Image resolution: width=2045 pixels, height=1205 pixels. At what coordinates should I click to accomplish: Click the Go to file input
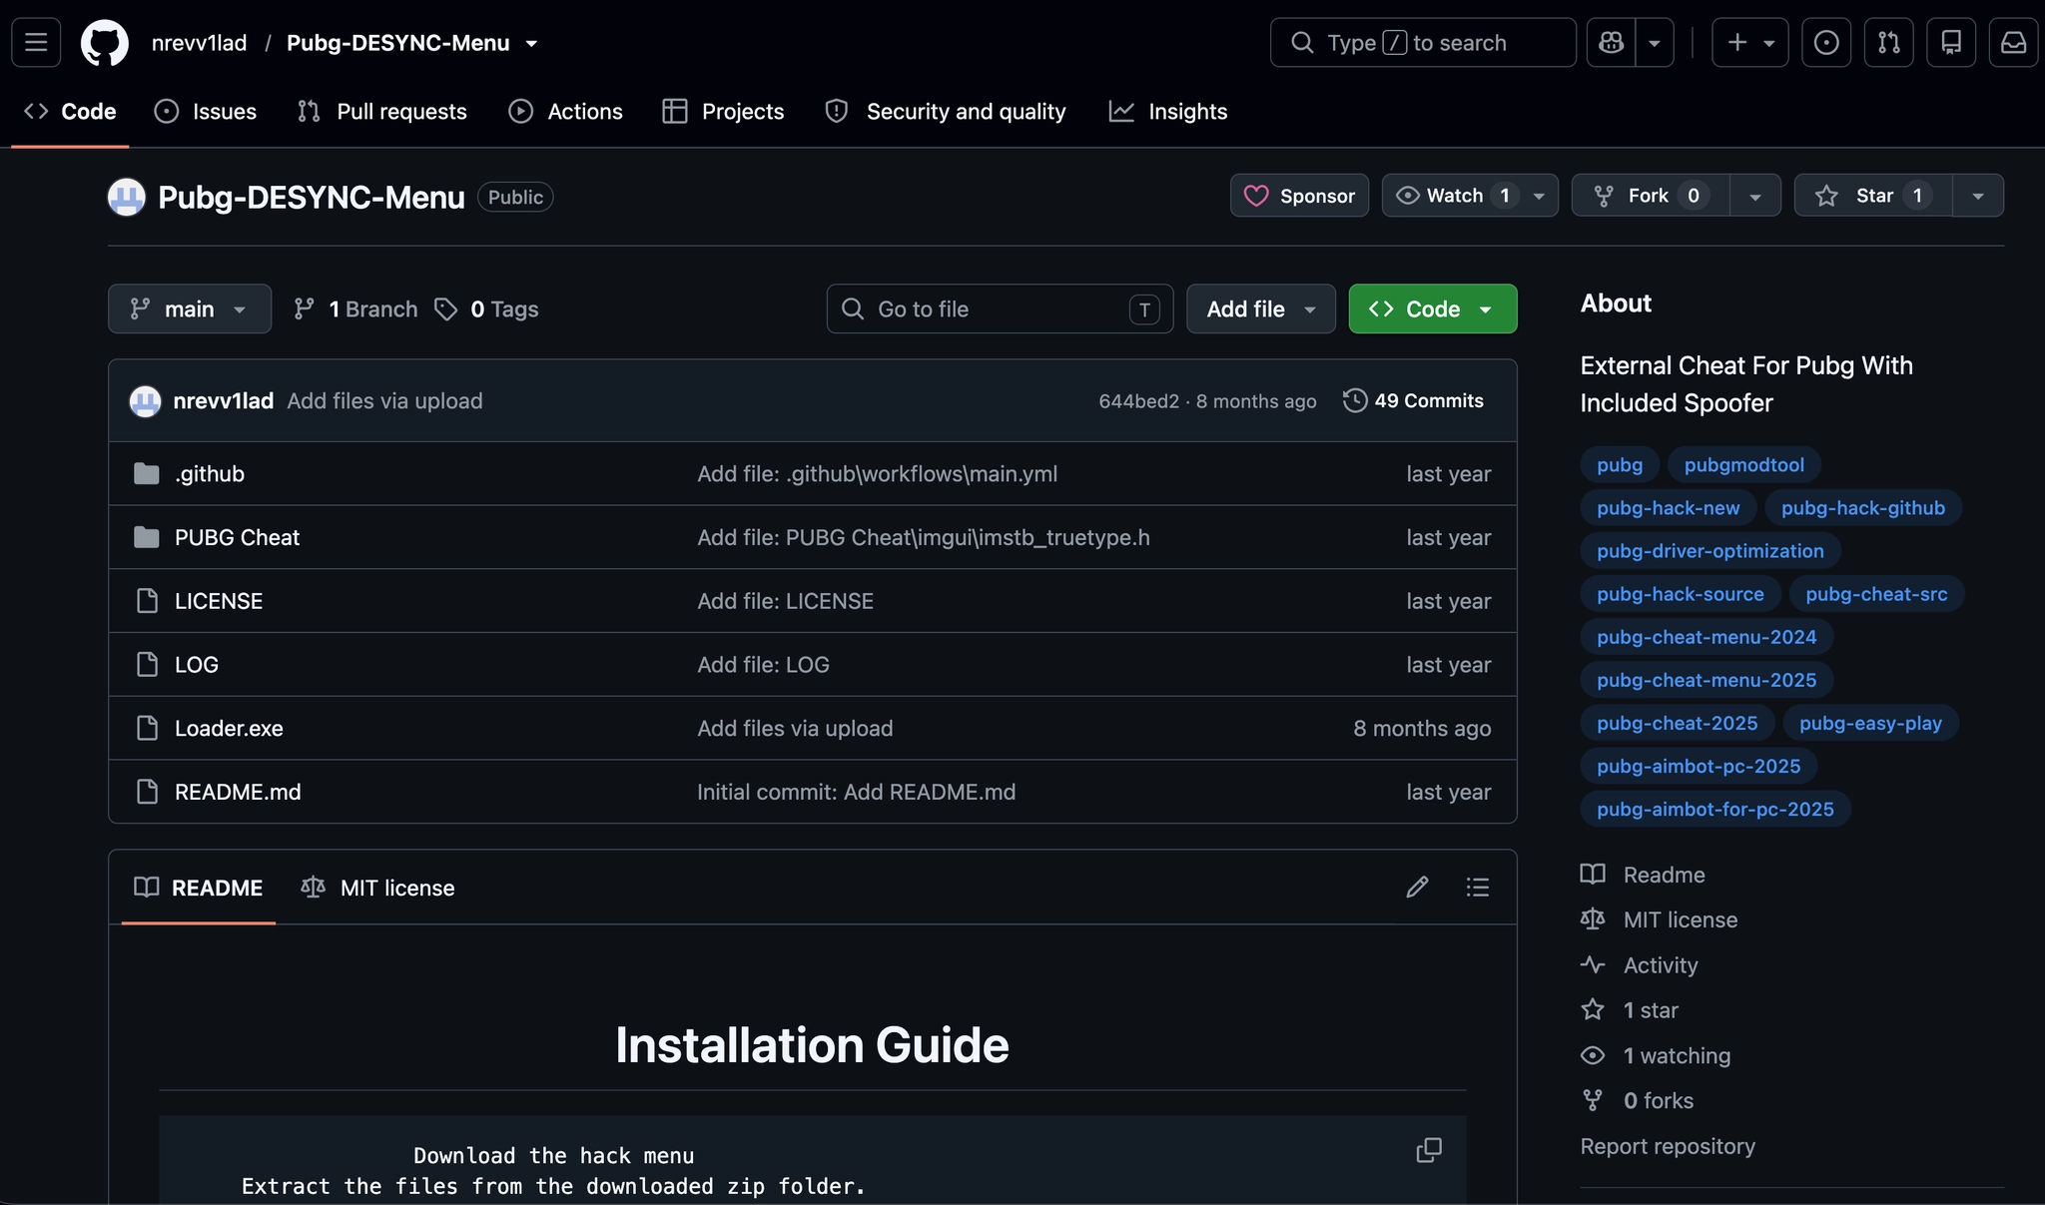click(1000, 309)
